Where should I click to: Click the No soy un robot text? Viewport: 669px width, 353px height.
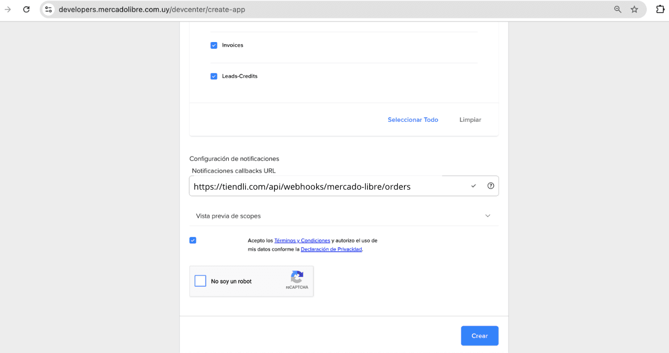click(231, 282)
